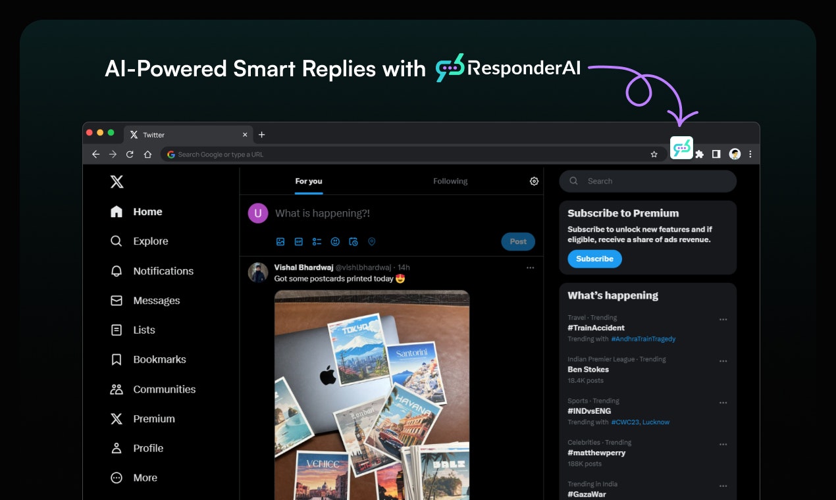Click the blue Subscribe button
This screenshot has width=836, height=500.
click(594, 259)
